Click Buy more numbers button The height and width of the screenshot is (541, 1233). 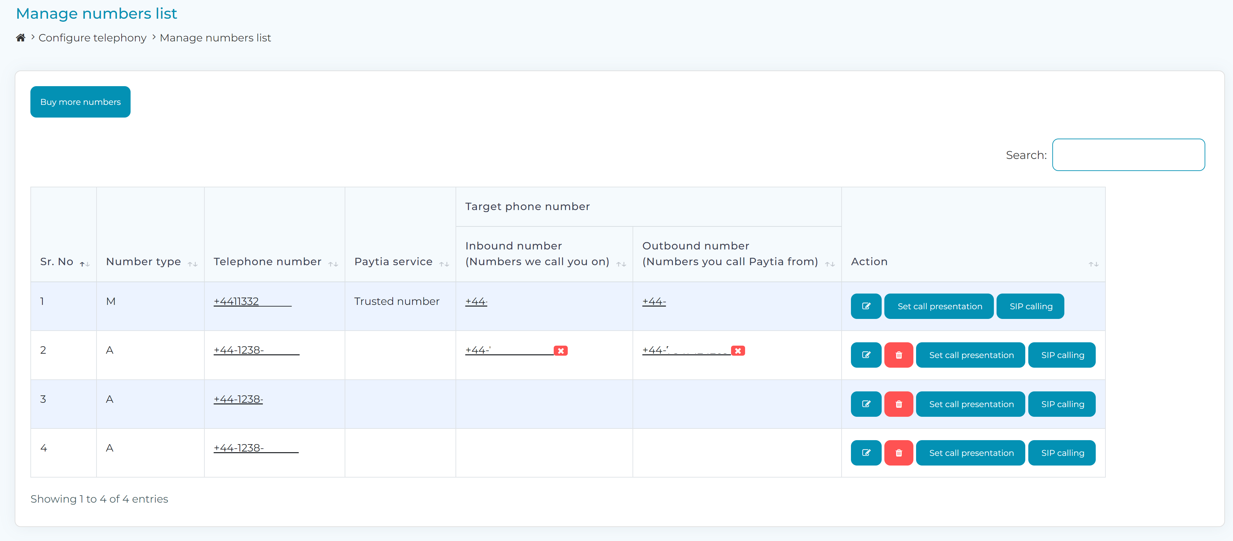point(80,102)
